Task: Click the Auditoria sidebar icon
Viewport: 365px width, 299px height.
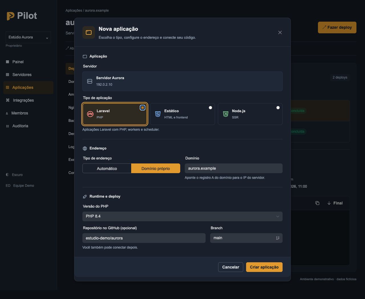Action: coord(7,126)
